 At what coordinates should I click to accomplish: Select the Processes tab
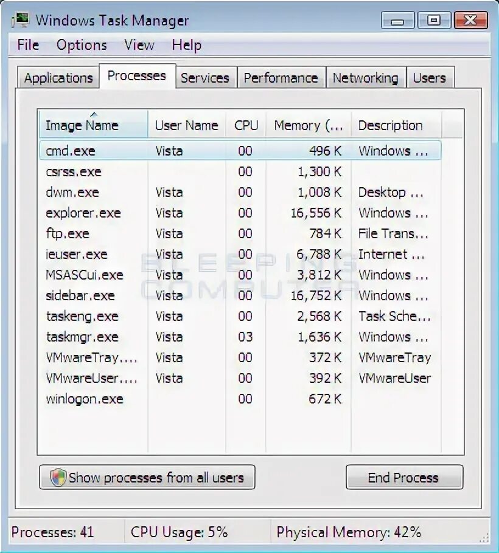coord(137,76)
